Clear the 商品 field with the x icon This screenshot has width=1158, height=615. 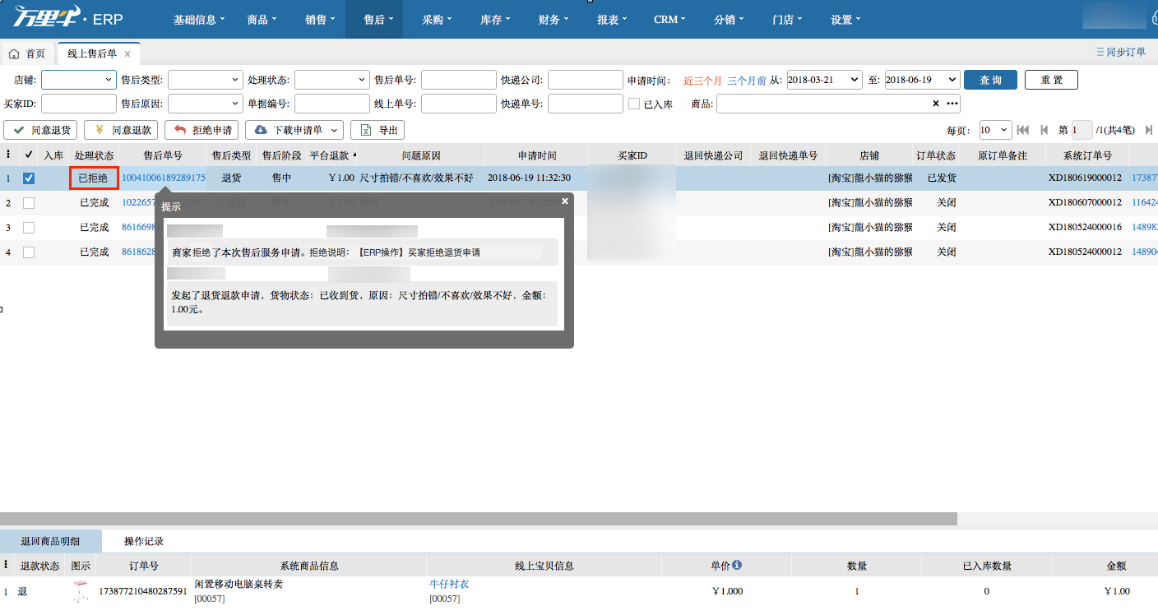[935, 104]
